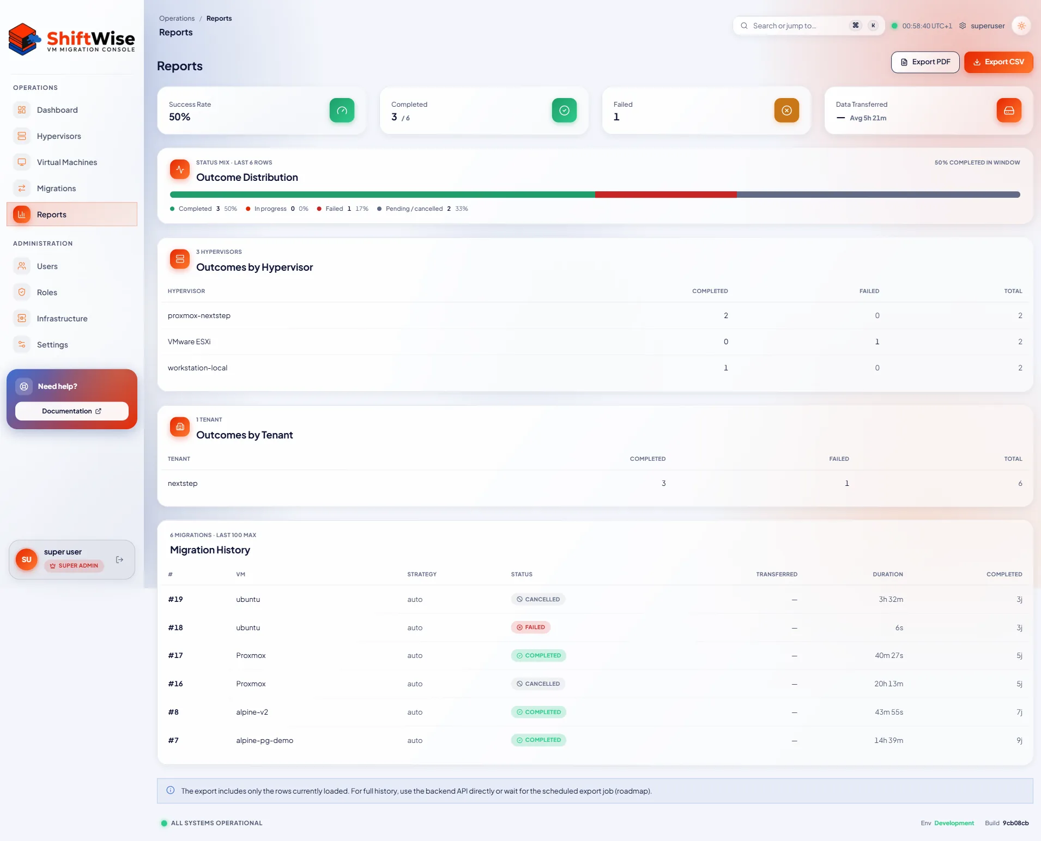The image size is (1041, 841).
Task: Open the Users administration page
Action: [x=72, y=266]
